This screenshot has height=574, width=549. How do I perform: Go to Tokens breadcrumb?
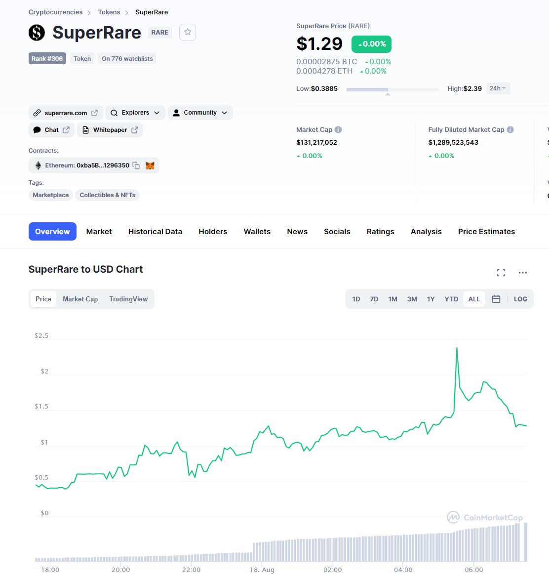click(x=109, y=12)
